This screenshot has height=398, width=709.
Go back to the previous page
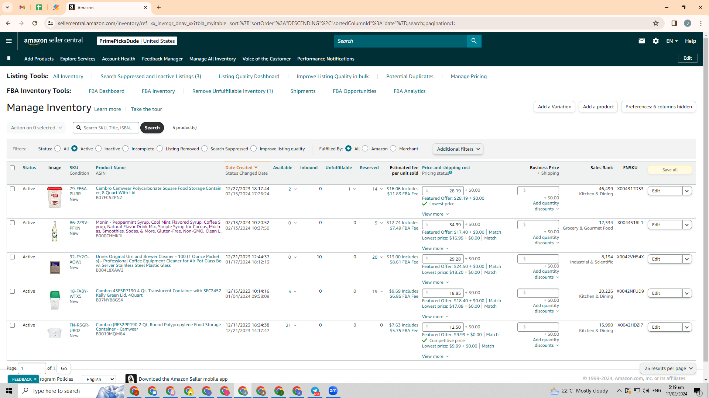coord(8,23)
